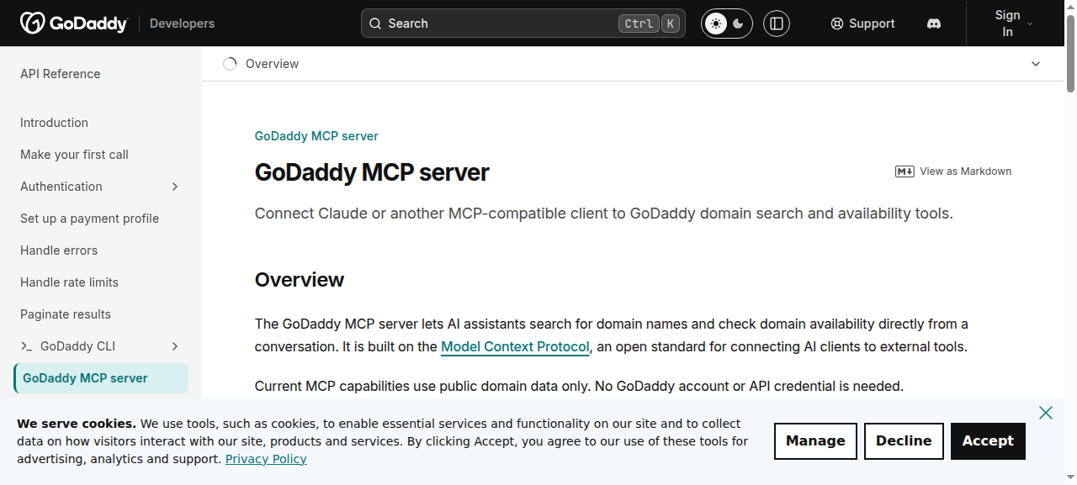Viewport: 1077px width, 485px height.
Task: Click the GoDaddy logo
Action: coord(73,24)
